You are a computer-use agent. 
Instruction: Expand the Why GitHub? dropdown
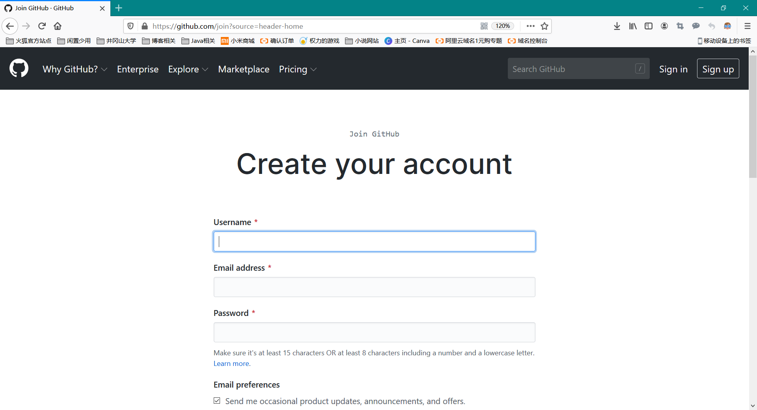[x=75, y=69]
